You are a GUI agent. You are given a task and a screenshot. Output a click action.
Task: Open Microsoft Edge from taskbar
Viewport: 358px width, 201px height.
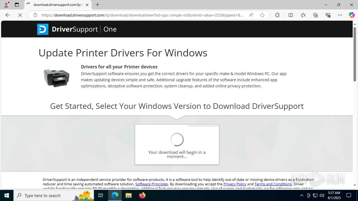click(115, 195)
